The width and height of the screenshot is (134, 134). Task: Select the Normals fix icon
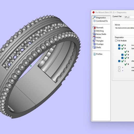[x=94, y=28]
